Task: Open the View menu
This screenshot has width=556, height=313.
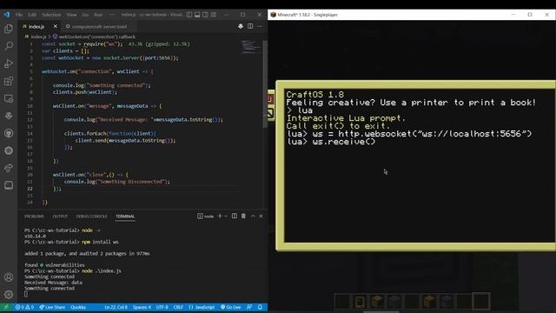Action: tap(71, 15)
